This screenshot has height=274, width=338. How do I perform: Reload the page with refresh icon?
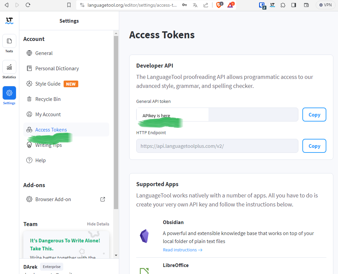click(28, 5)
